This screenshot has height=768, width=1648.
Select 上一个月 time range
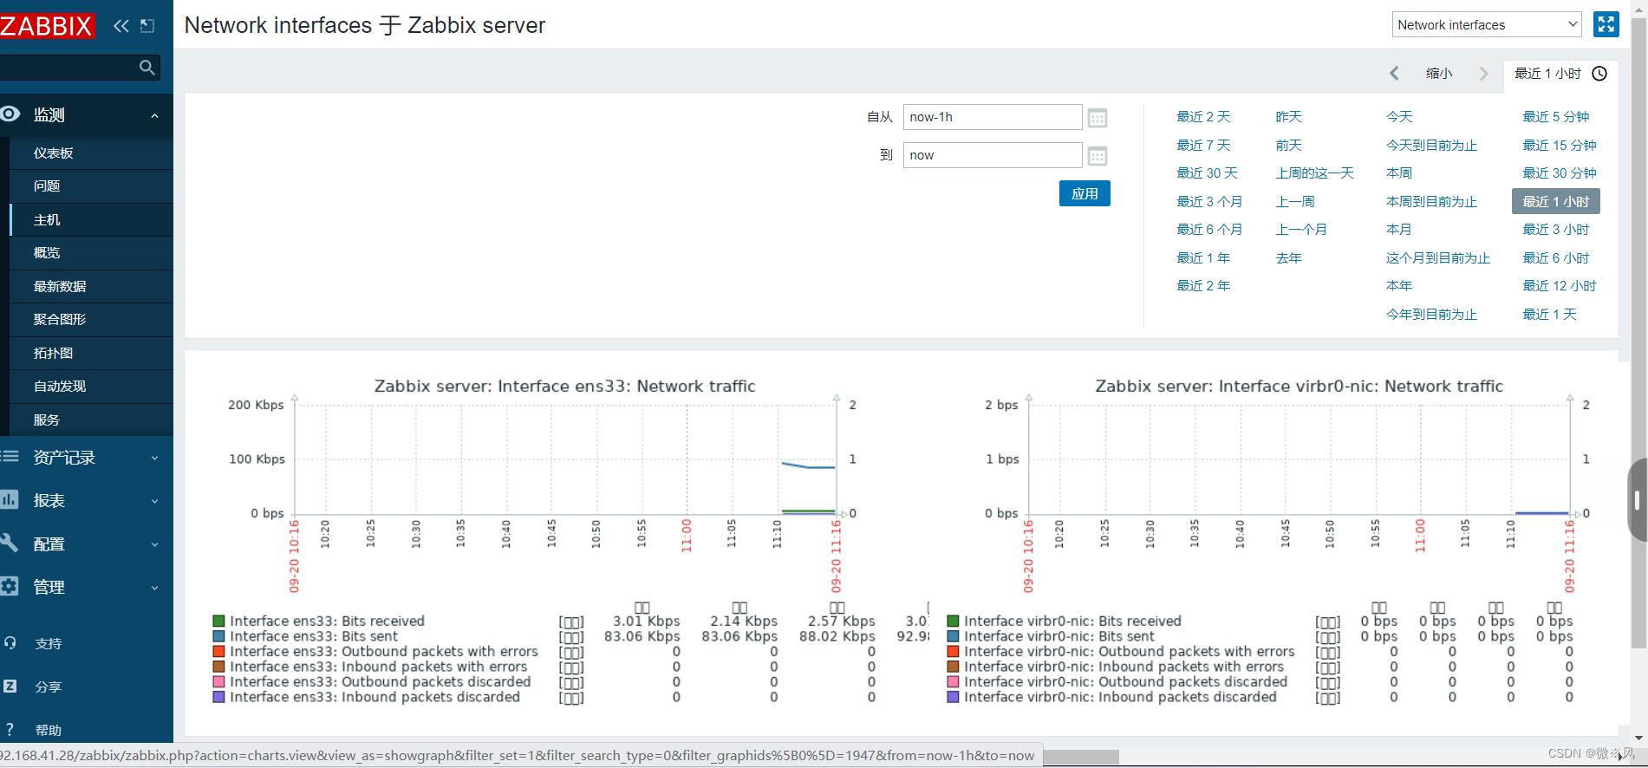click(1301, 229)
